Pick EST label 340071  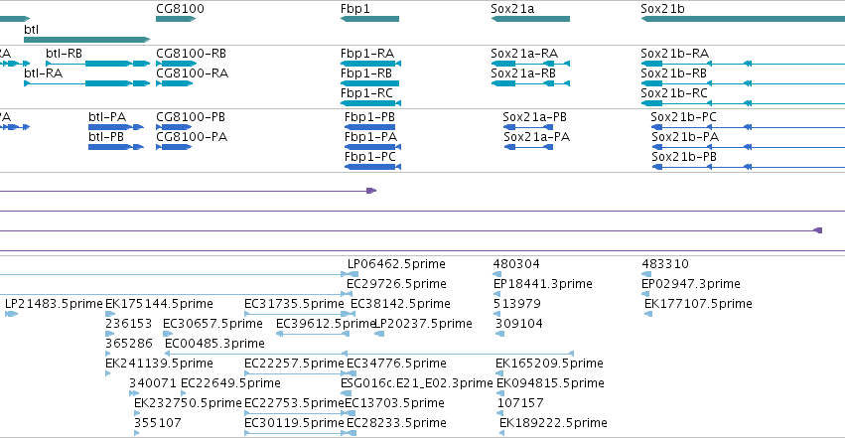point(153,383)
